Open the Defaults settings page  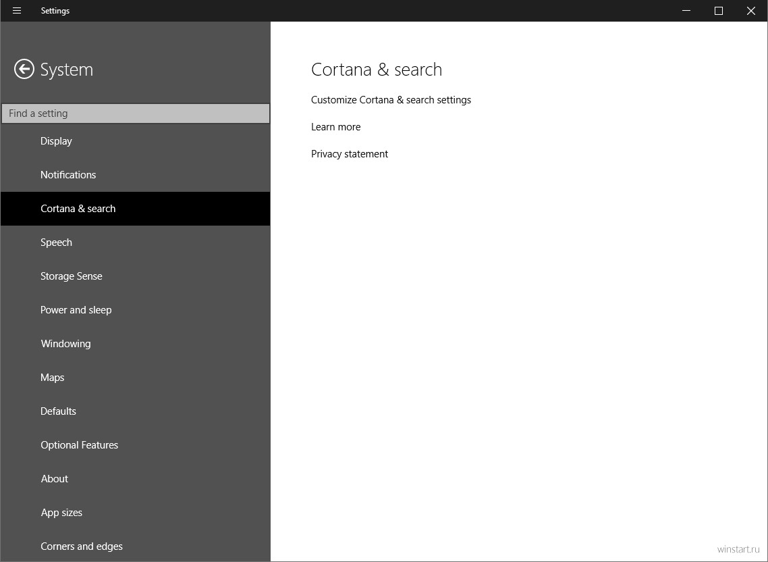coord(135,411)
